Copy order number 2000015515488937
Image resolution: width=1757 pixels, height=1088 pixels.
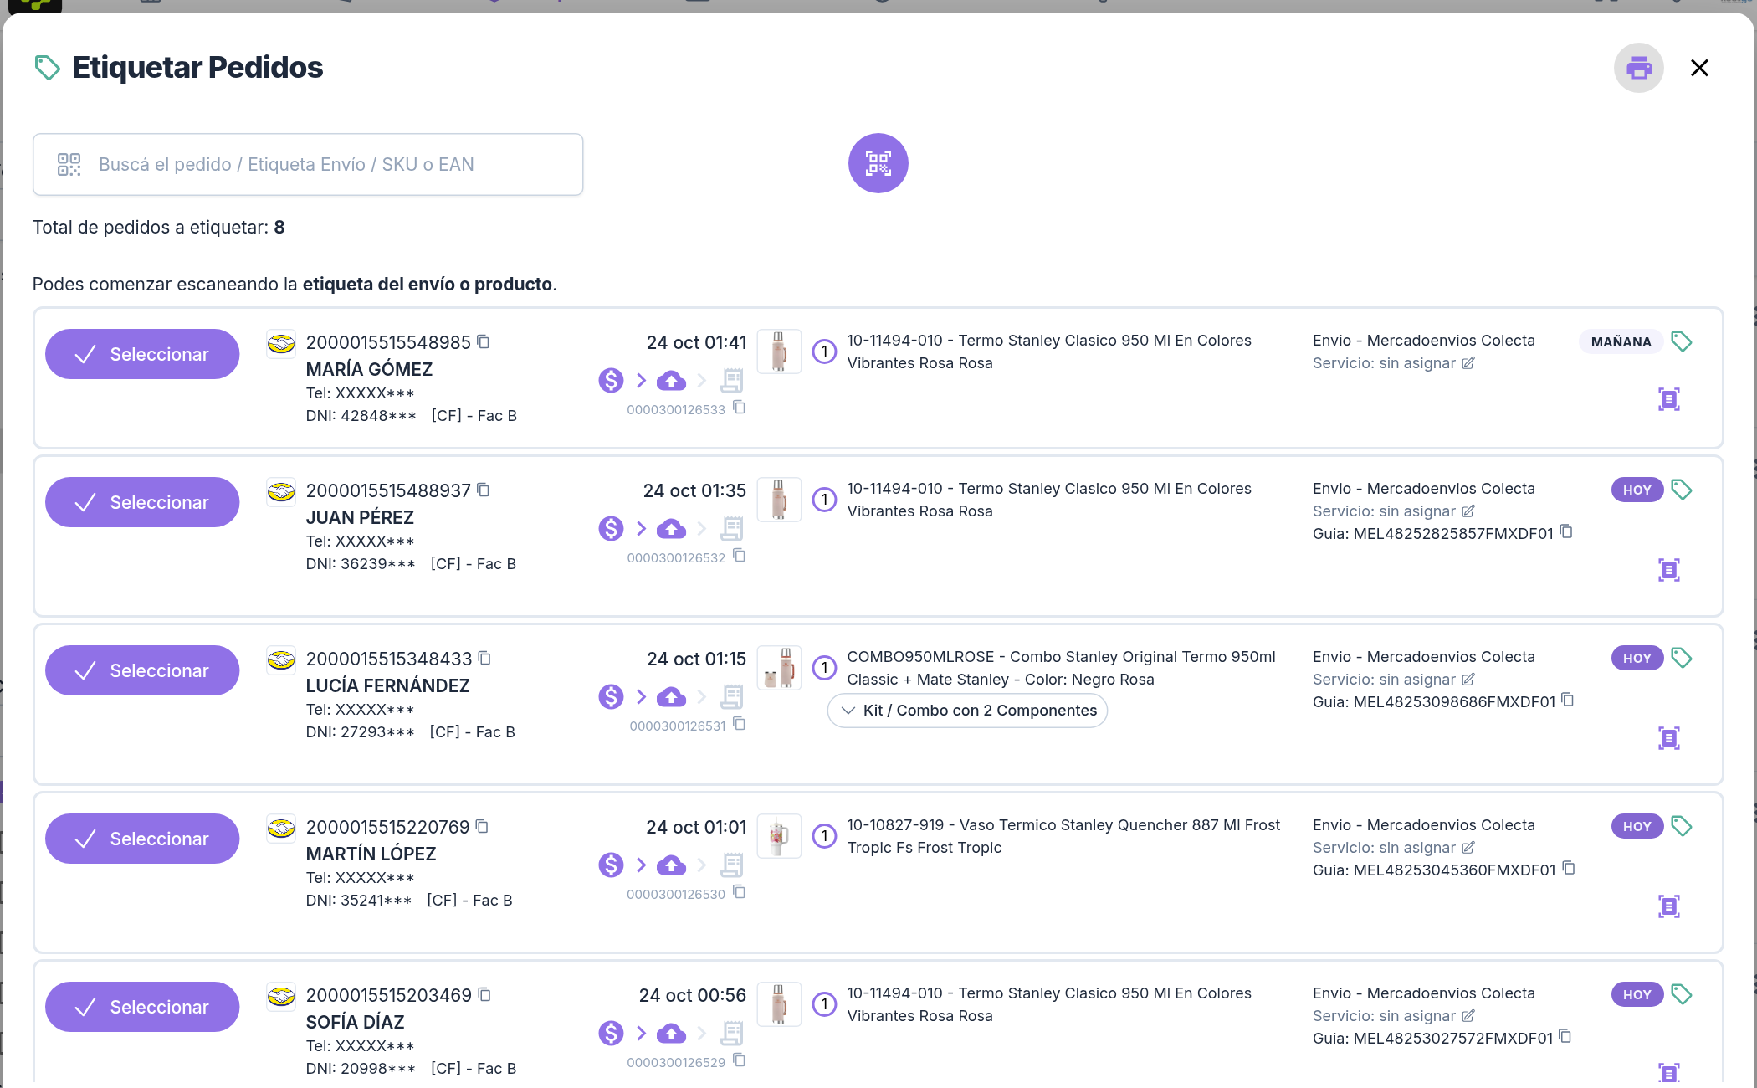point(484,490)
